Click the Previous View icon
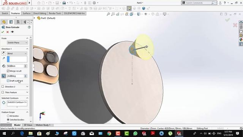Viewport: 243px width, 137px height. [x=118, y=14]
